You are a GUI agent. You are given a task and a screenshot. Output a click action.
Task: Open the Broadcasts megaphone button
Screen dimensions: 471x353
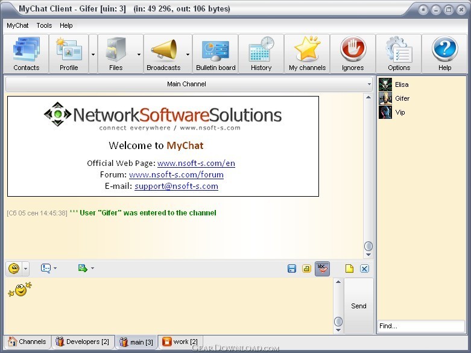(x=163, y=54)
